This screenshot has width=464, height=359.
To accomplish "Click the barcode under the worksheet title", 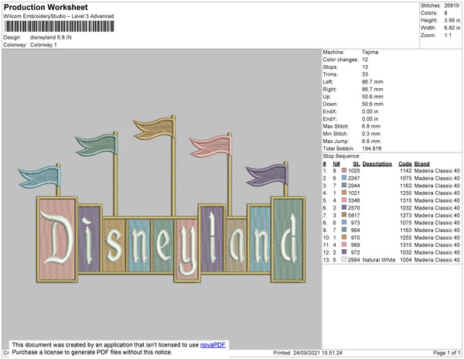I will pos(60,26).
